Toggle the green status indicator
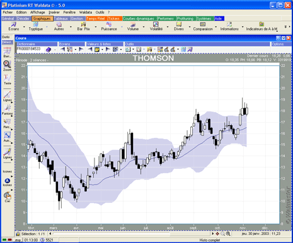This screenshot has width=293, height=243. click(4, 240)
